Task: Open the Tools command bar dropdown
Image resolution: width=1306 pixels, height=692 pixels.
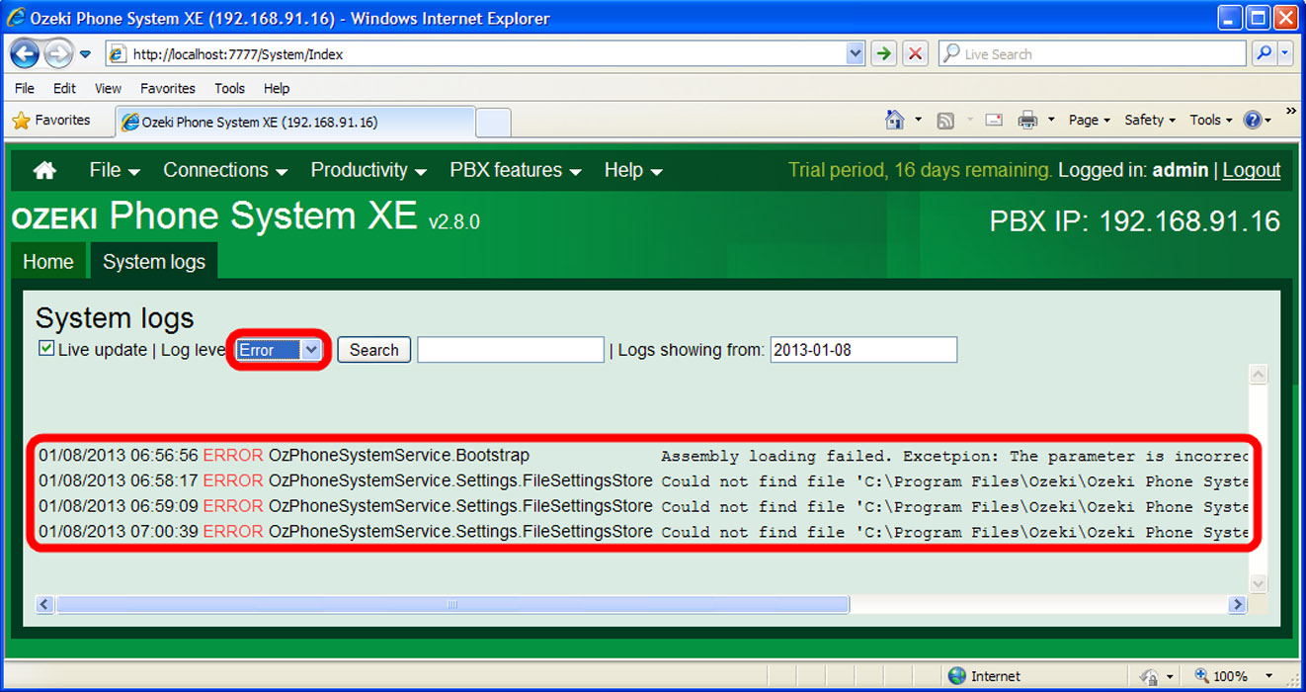Action: coord(1211,121)
